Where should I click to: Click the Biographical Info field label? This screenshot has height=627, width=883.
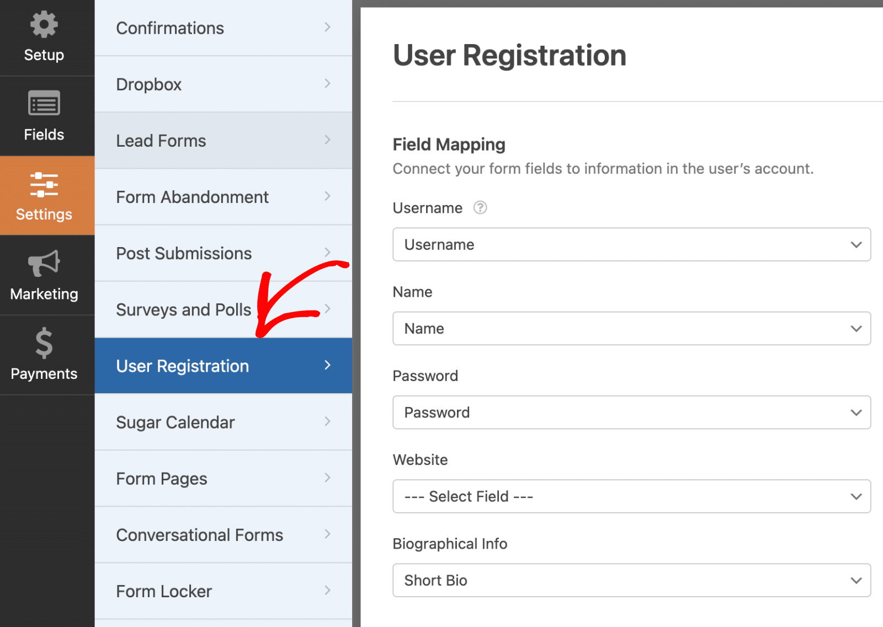click(450, 544)
